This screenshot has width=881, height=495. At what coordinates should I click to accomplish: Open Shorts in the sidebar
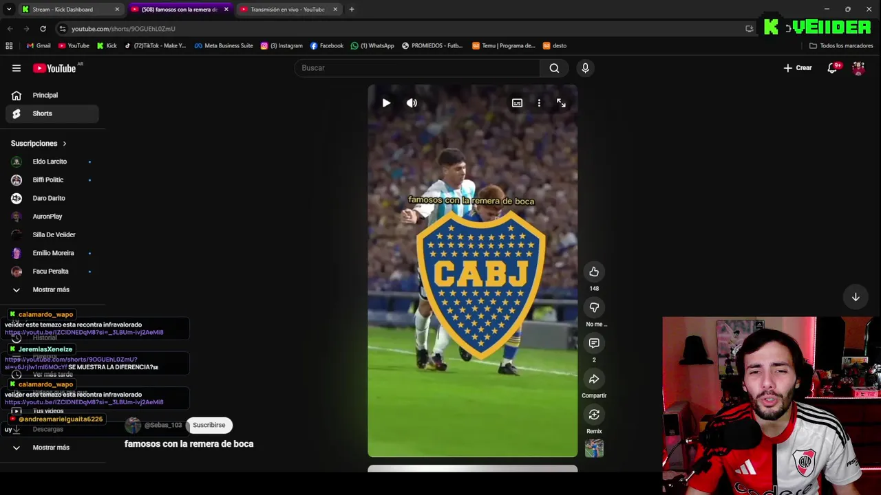point(52,113)
